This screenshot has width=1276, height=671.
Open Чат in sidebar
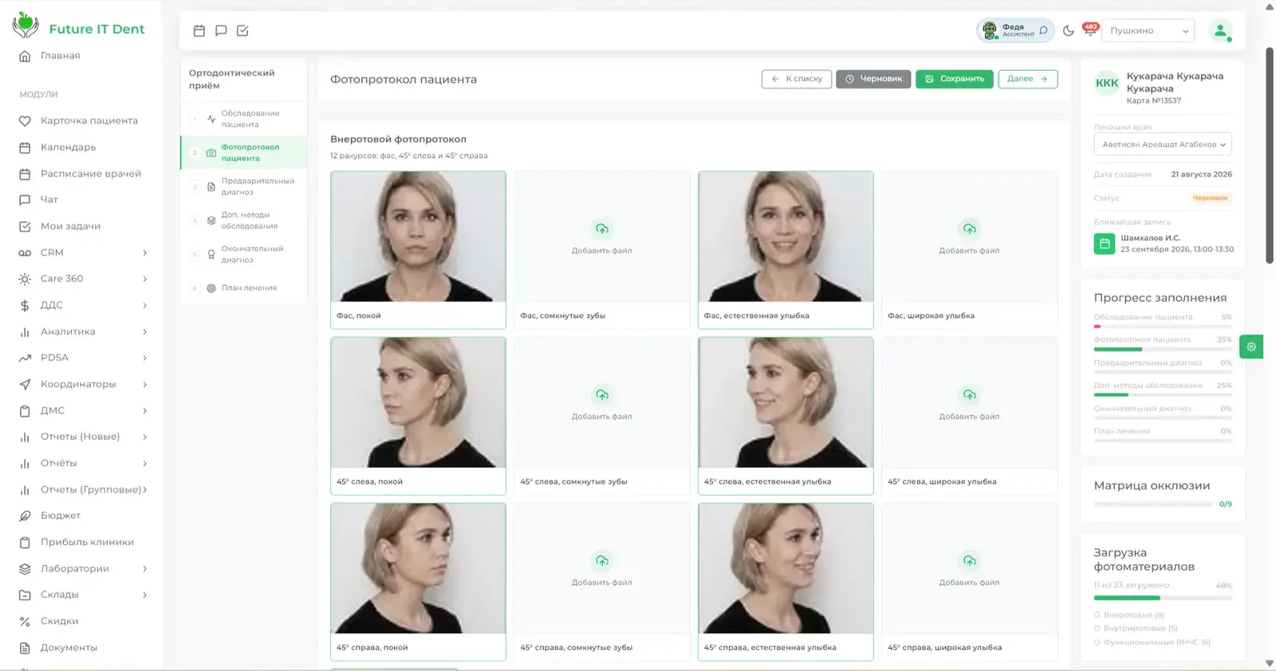point(49,200)
